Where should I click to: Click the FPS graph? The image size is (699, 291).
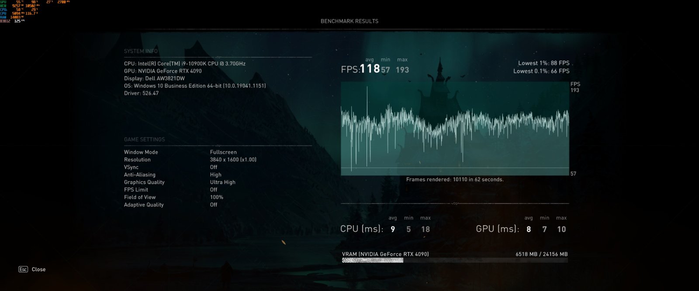point(455,129)
